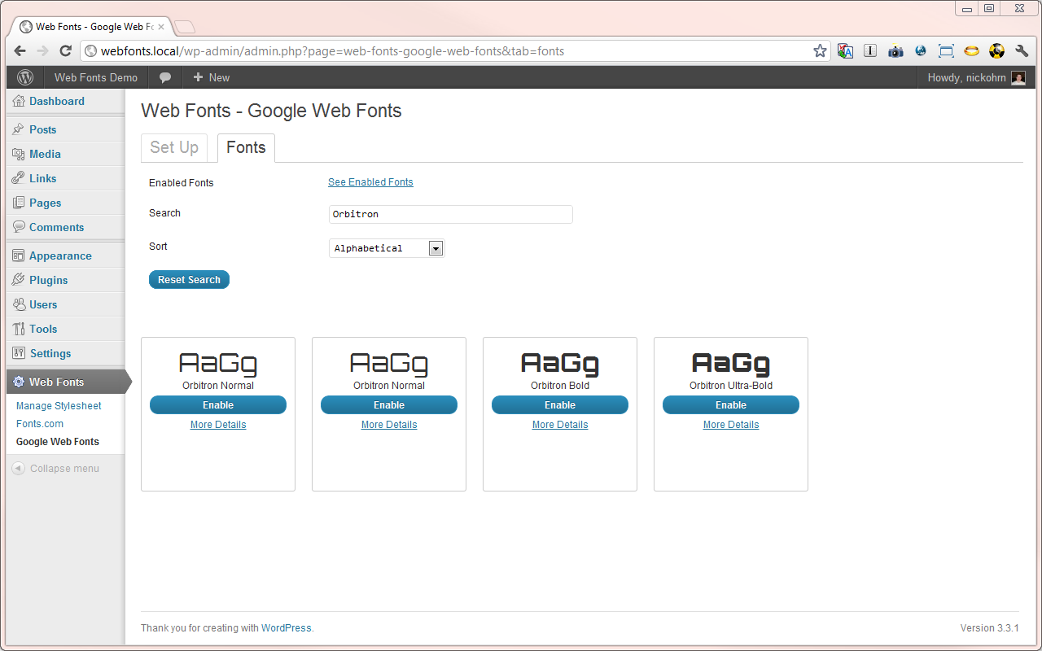1042x651 pixels.
Task: Go back with the browser back arrow
Action: point(20,51)
